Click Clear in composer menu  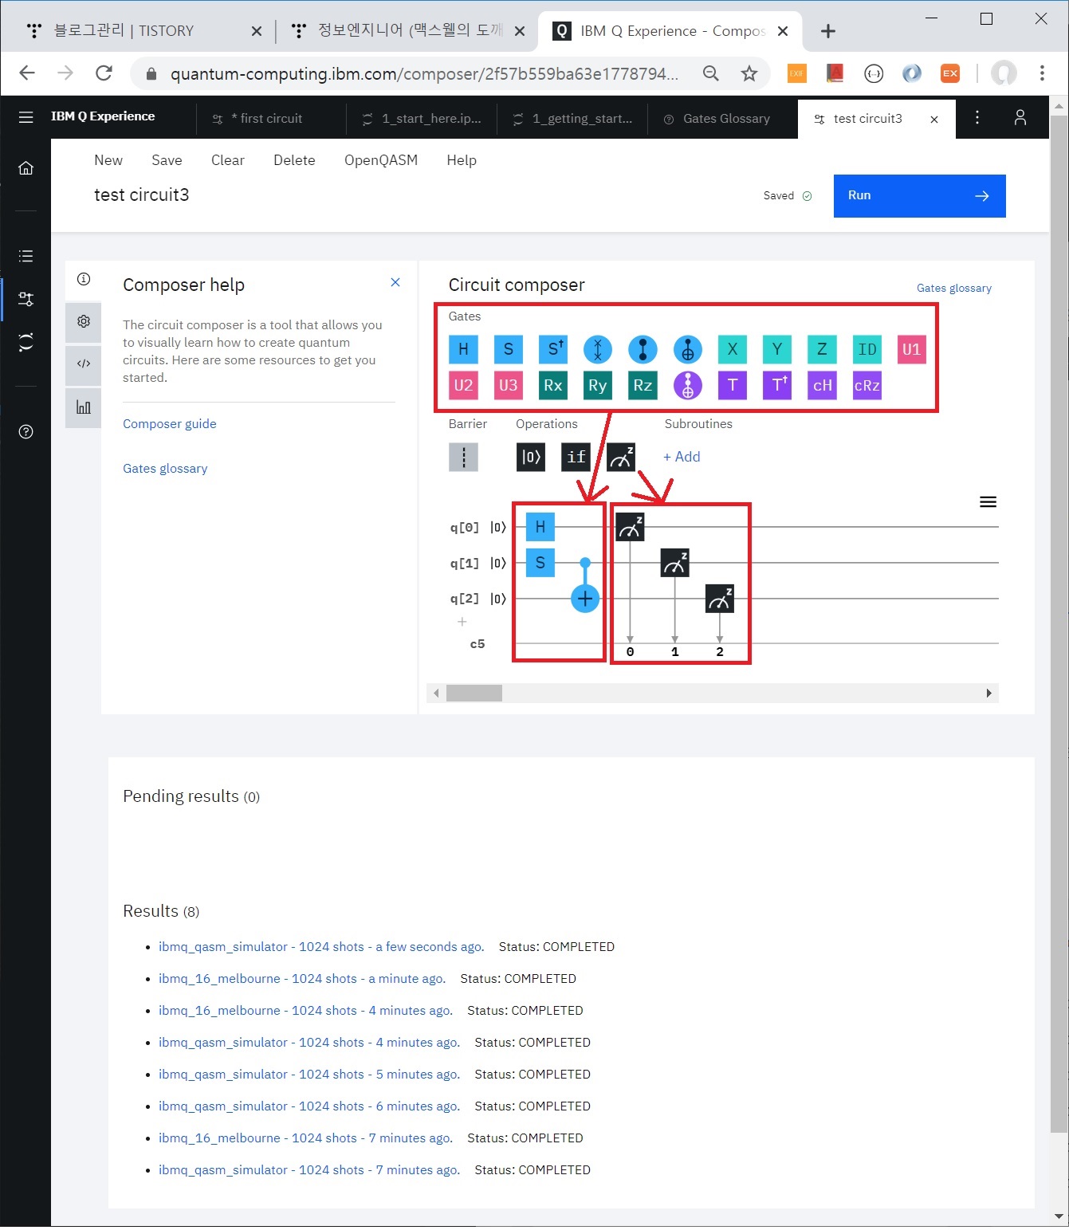pos(227,160)
